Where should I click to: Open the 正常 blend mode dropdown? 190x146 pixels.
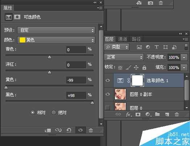pos(124,57)
